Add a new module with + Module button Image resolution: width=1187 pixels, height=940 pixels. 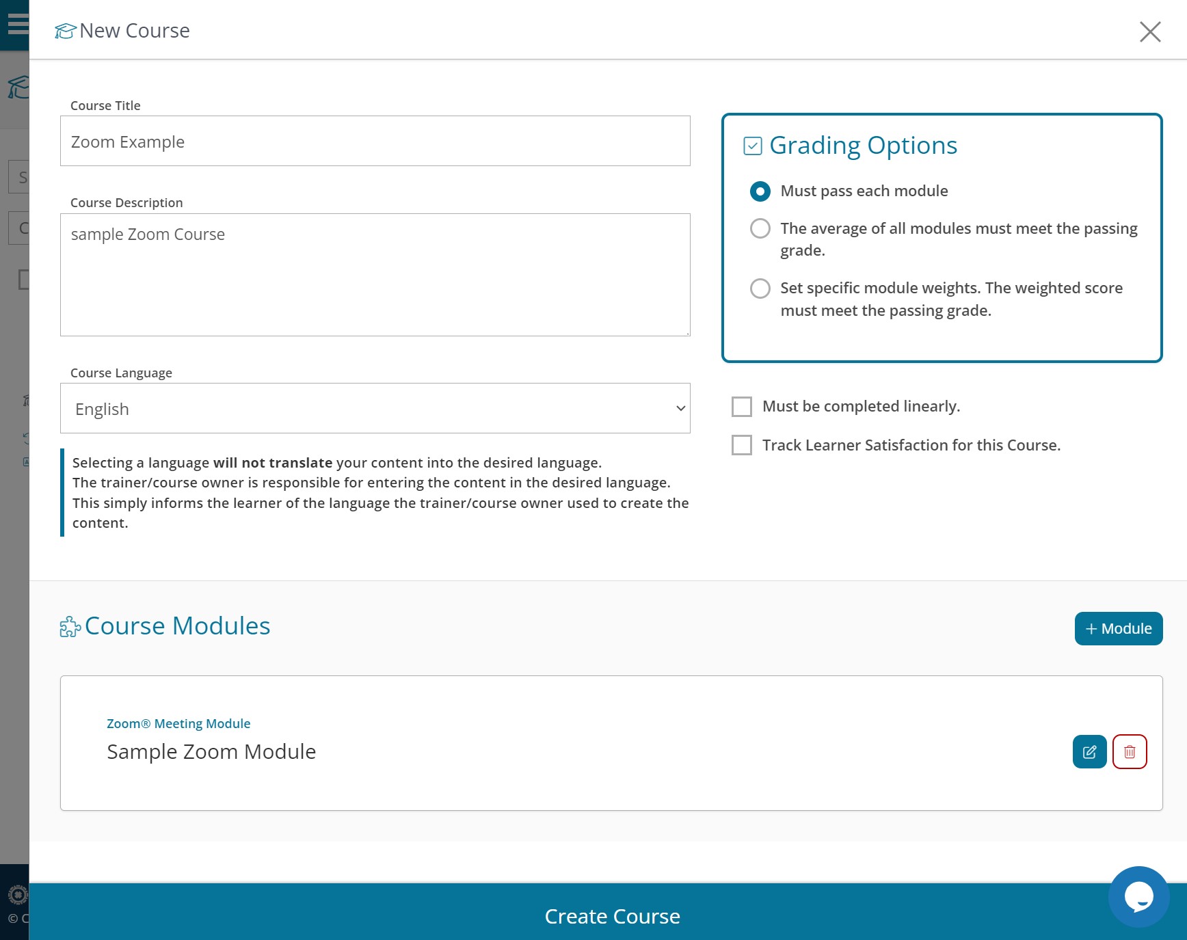[x=1118, y=628]
